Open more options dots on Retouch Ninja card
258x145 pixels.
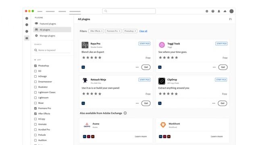[x=137, y=103]
